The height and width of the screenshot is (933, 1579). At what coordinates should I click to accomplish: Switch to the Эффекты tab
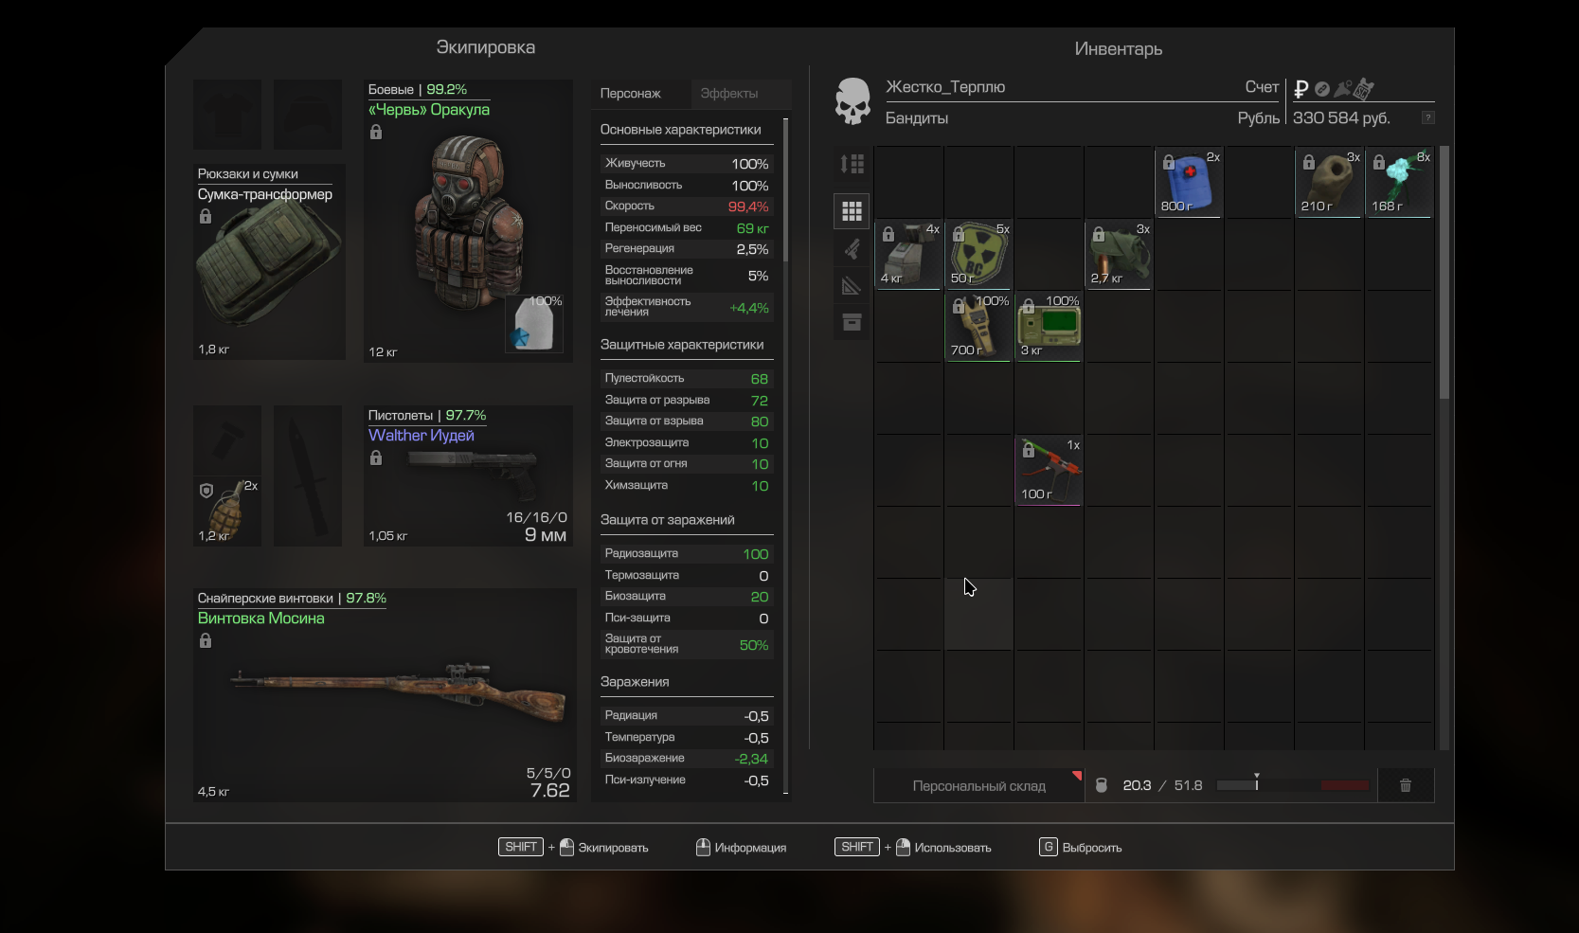click(x=728, y=94)
